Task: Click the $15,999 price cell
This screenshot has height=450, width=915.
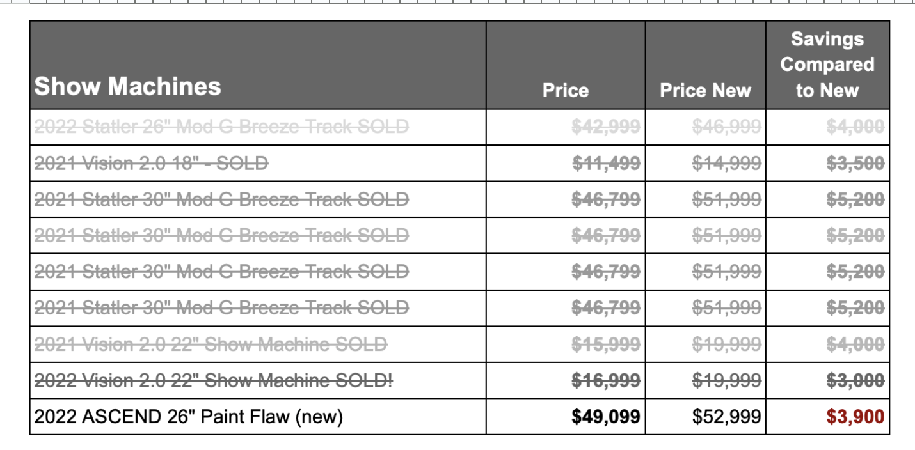Action: [605, 345]
